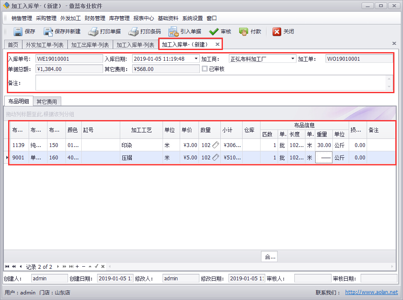Click the 审核 approve checkmark icon

[214, 32]
